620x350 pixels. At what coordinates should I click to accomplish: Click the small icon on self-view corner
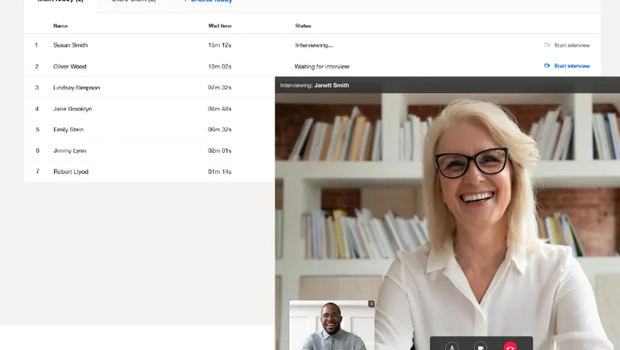371,304
